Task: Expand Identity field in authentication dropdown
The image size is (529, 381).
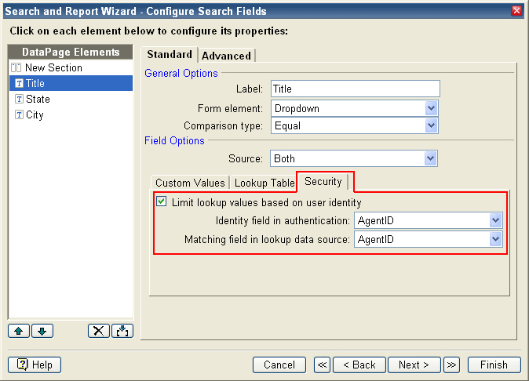Action: [495, 220]
